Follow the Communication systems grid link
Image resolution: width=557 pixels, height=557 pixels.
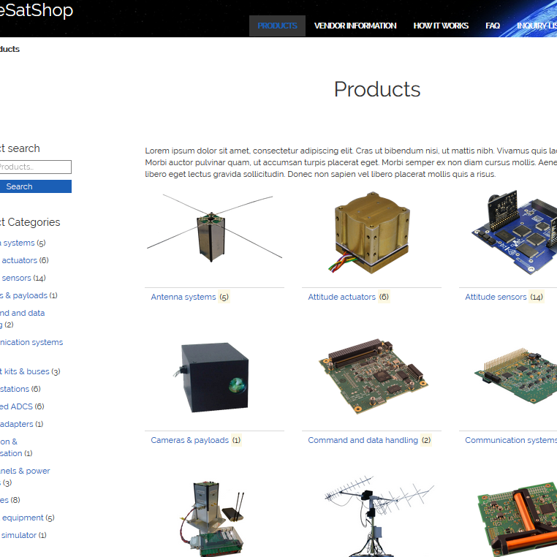coord(511,440)
